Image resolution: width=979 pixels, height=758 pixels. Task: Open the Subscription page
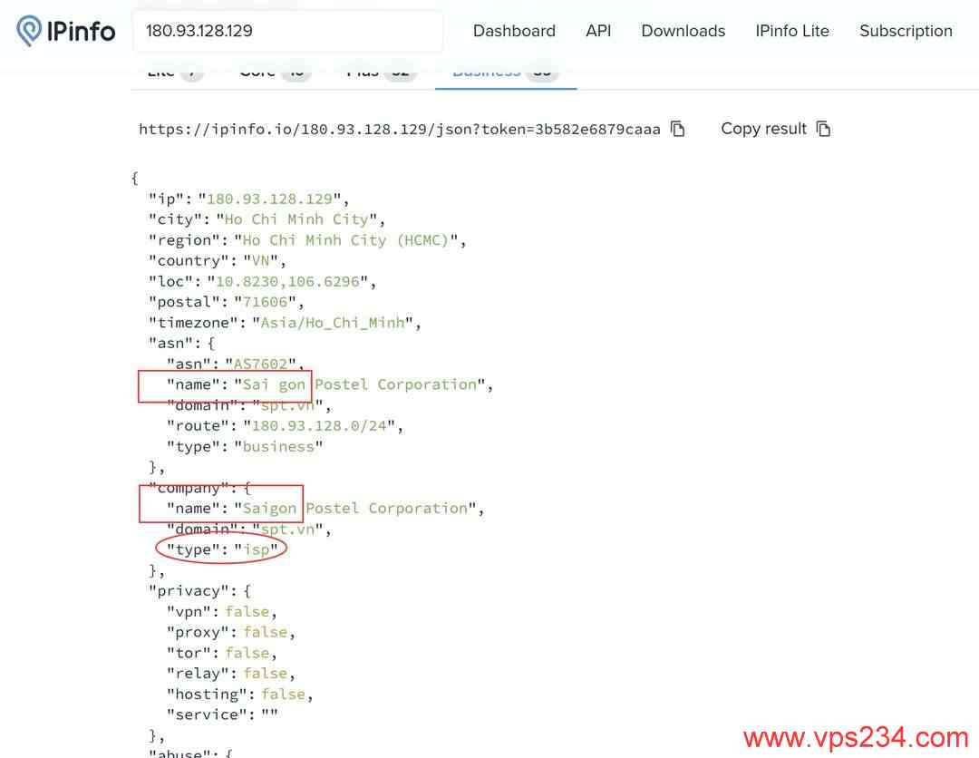click(x=906, y=31)
